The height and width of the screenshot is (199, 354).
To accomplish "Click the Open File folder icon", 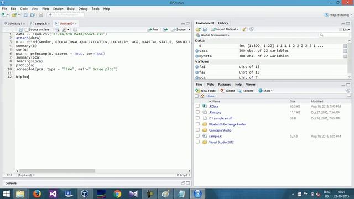I will click(14, 15).
